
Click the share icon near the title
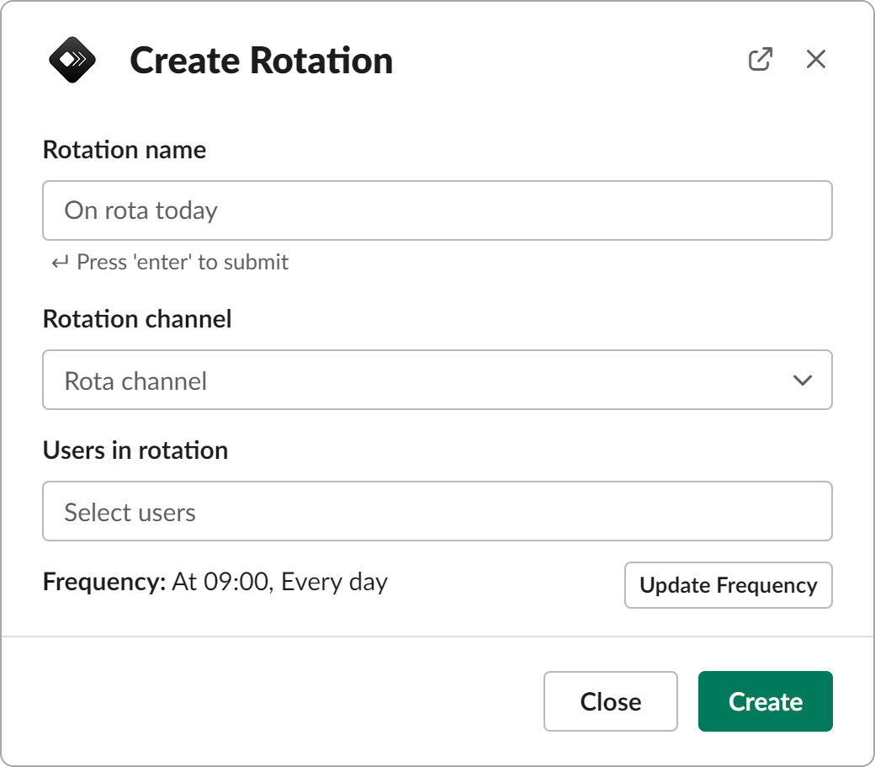click(761, 59)
